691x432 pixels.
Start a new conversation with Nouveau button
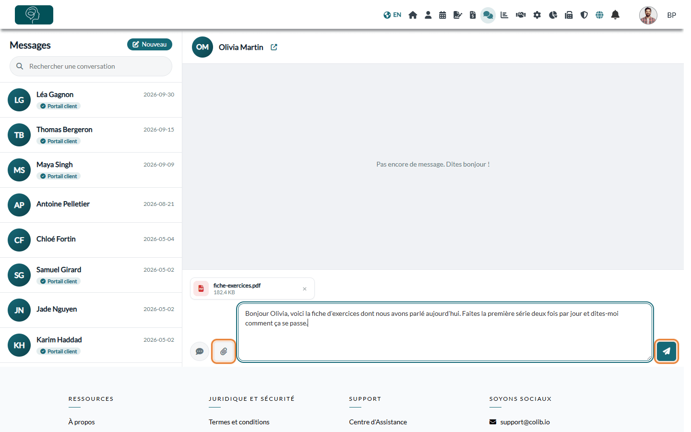(x=150, y=44)
